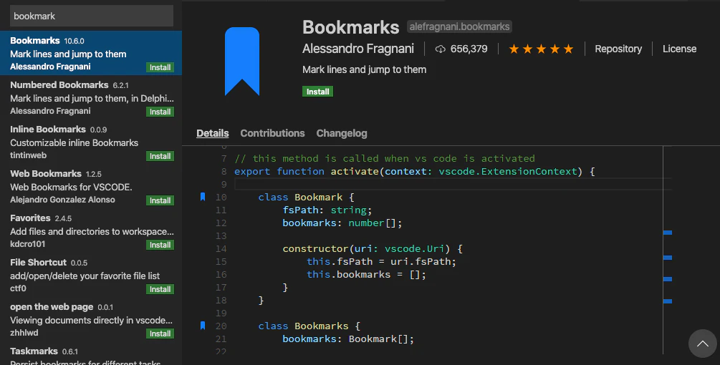The height and width of the screenshot is (365, 720).
Task: Click kdcro101 publisher name
Action: tap(27, 244)
